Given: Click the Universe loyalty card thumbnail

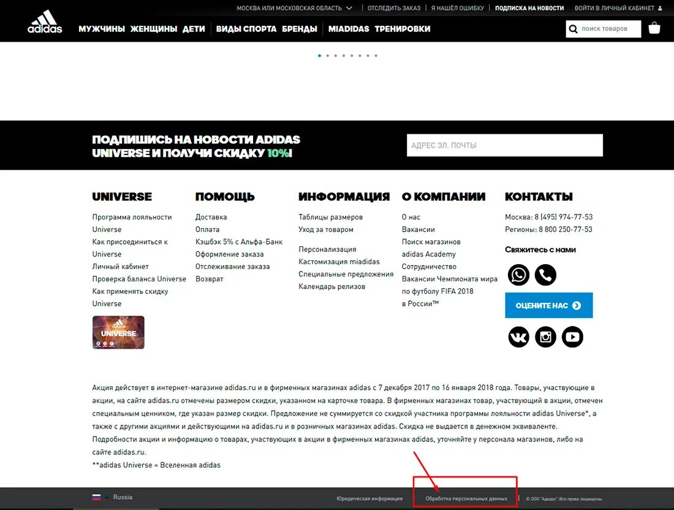Looking at the screenshot, I should click(118, 332).
